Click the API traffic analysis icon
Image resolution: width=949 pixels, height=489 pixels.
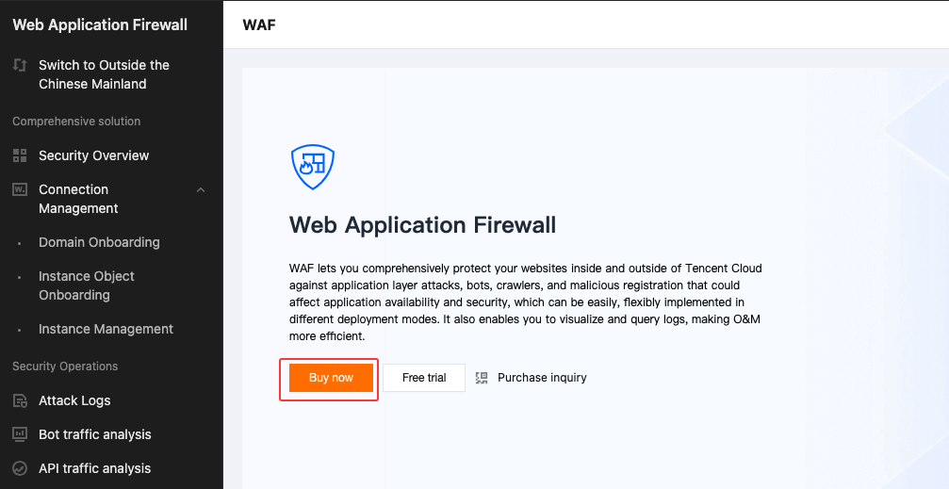point(20,468)
